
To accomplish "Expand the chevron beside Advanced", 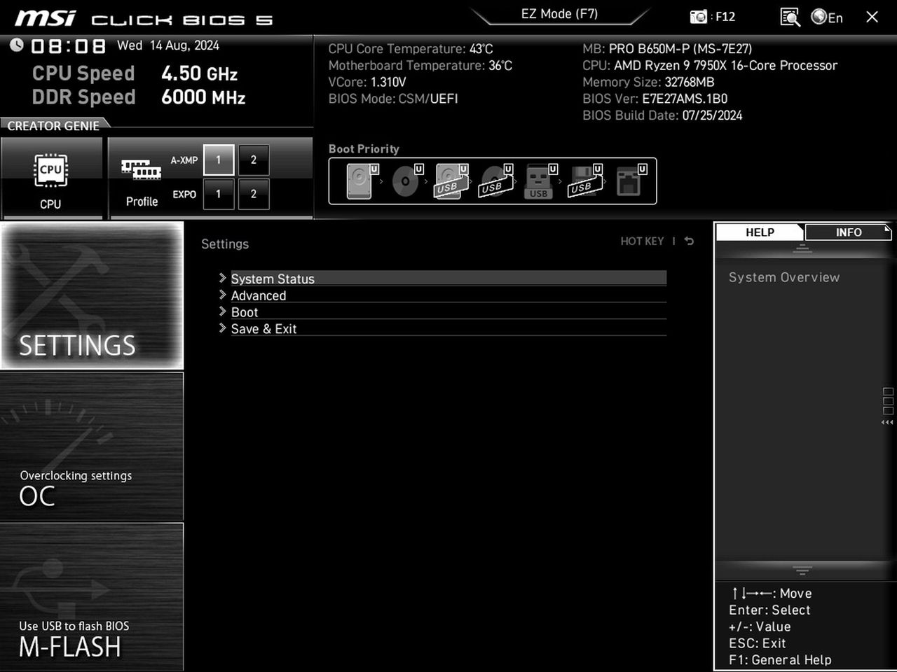I will (x=222, y=295).
